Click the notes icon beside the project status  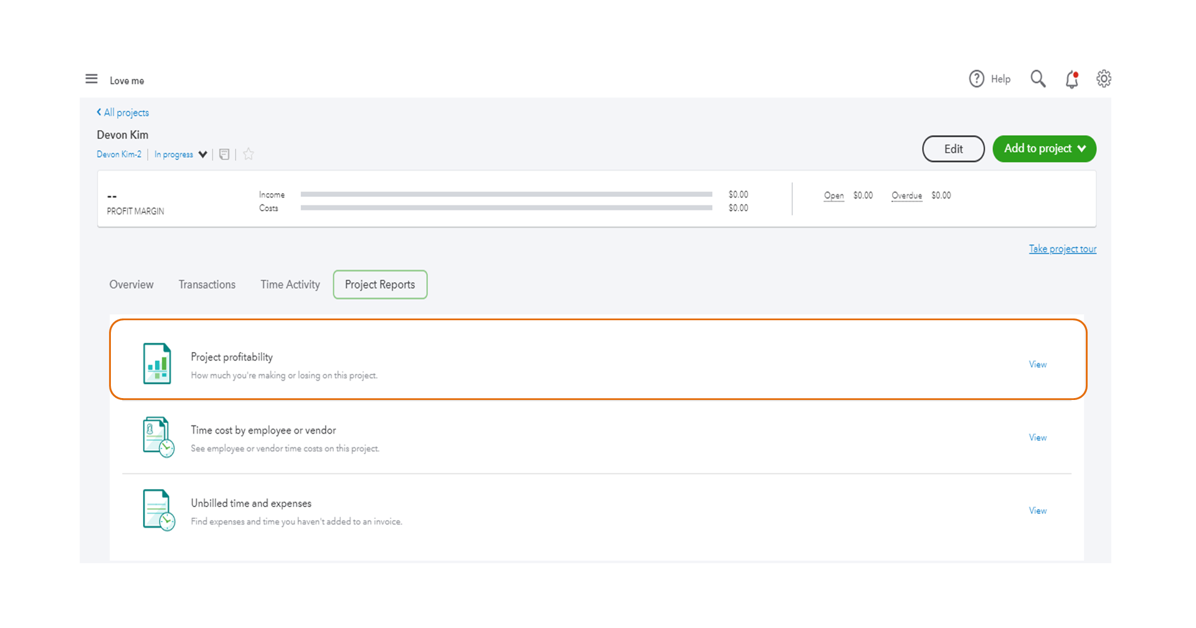[x=224, y=154]
